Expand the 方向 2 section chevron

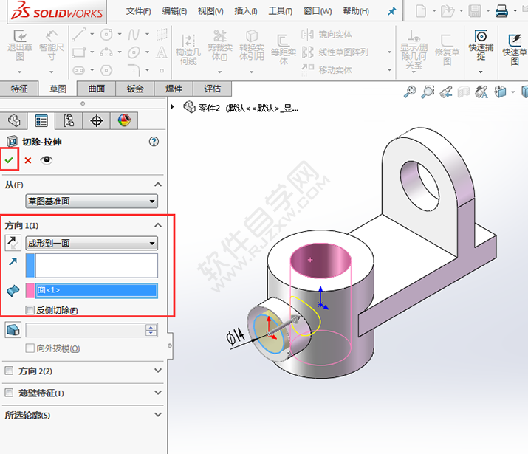pos(158,371)
